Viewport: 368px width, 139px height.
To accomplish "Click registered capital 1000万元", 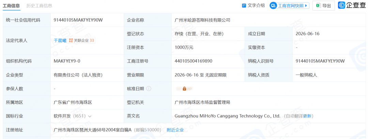I will [184, 47].
